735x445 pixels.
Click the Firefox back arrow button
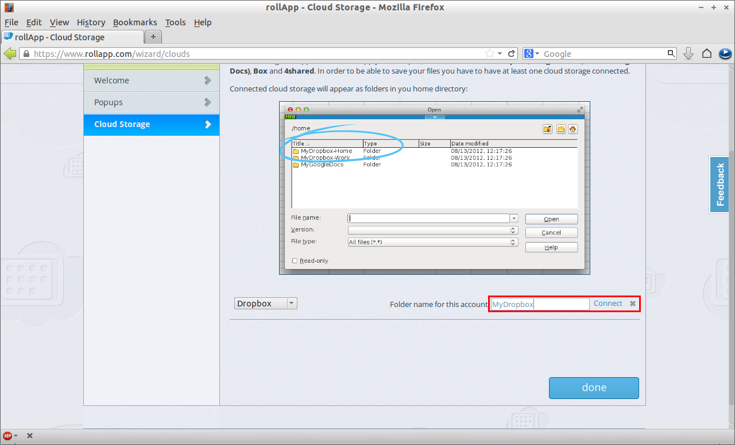point(10,53)
